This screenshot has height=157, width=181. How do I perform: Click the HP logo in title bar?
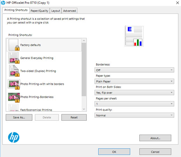pos(3,3)
